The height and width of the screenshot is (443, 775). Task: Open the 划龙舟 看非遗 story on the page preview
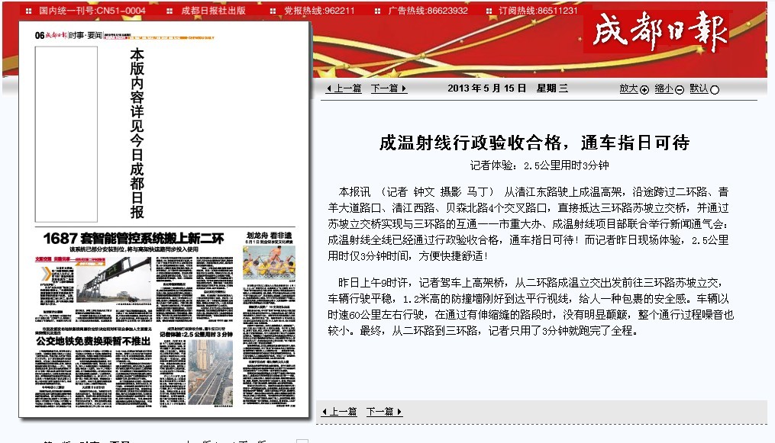(269, 236)
